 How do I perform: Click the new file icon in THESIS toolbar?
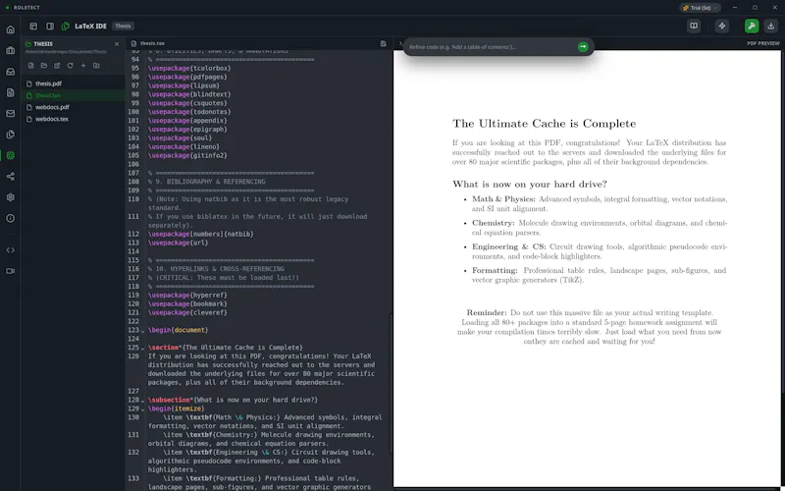coord(31,66)
